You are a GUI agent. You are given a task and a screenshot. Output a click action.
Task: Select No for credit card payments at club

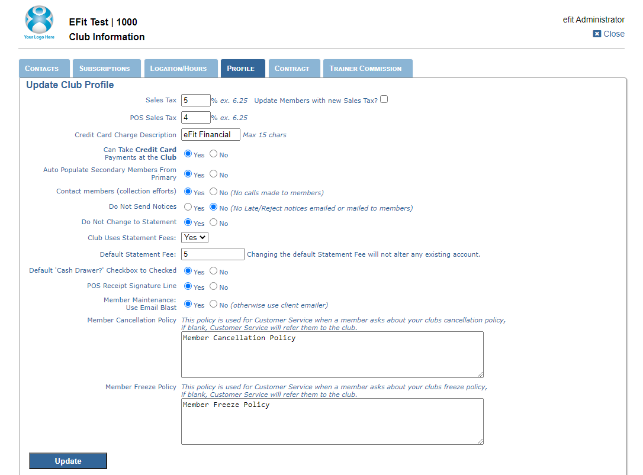click(213, 154)
